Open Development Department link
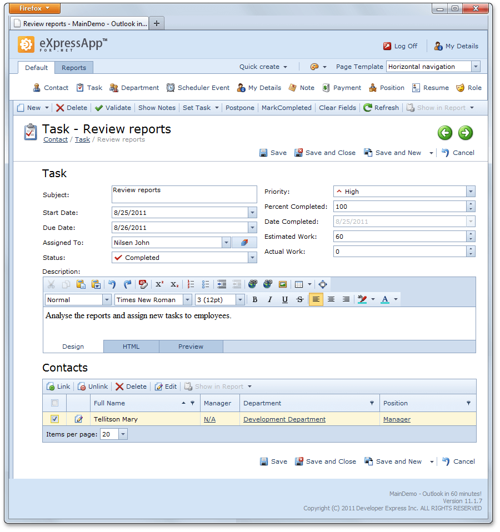Image resolution: width=500 pixels, height=532 pixels. tap(284, 419)
